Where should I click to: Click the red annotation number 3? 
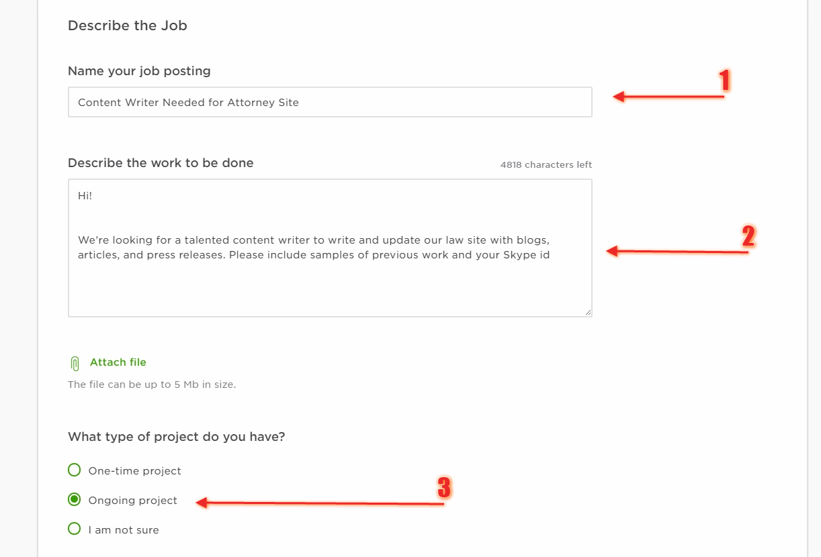tap(443, 487)
